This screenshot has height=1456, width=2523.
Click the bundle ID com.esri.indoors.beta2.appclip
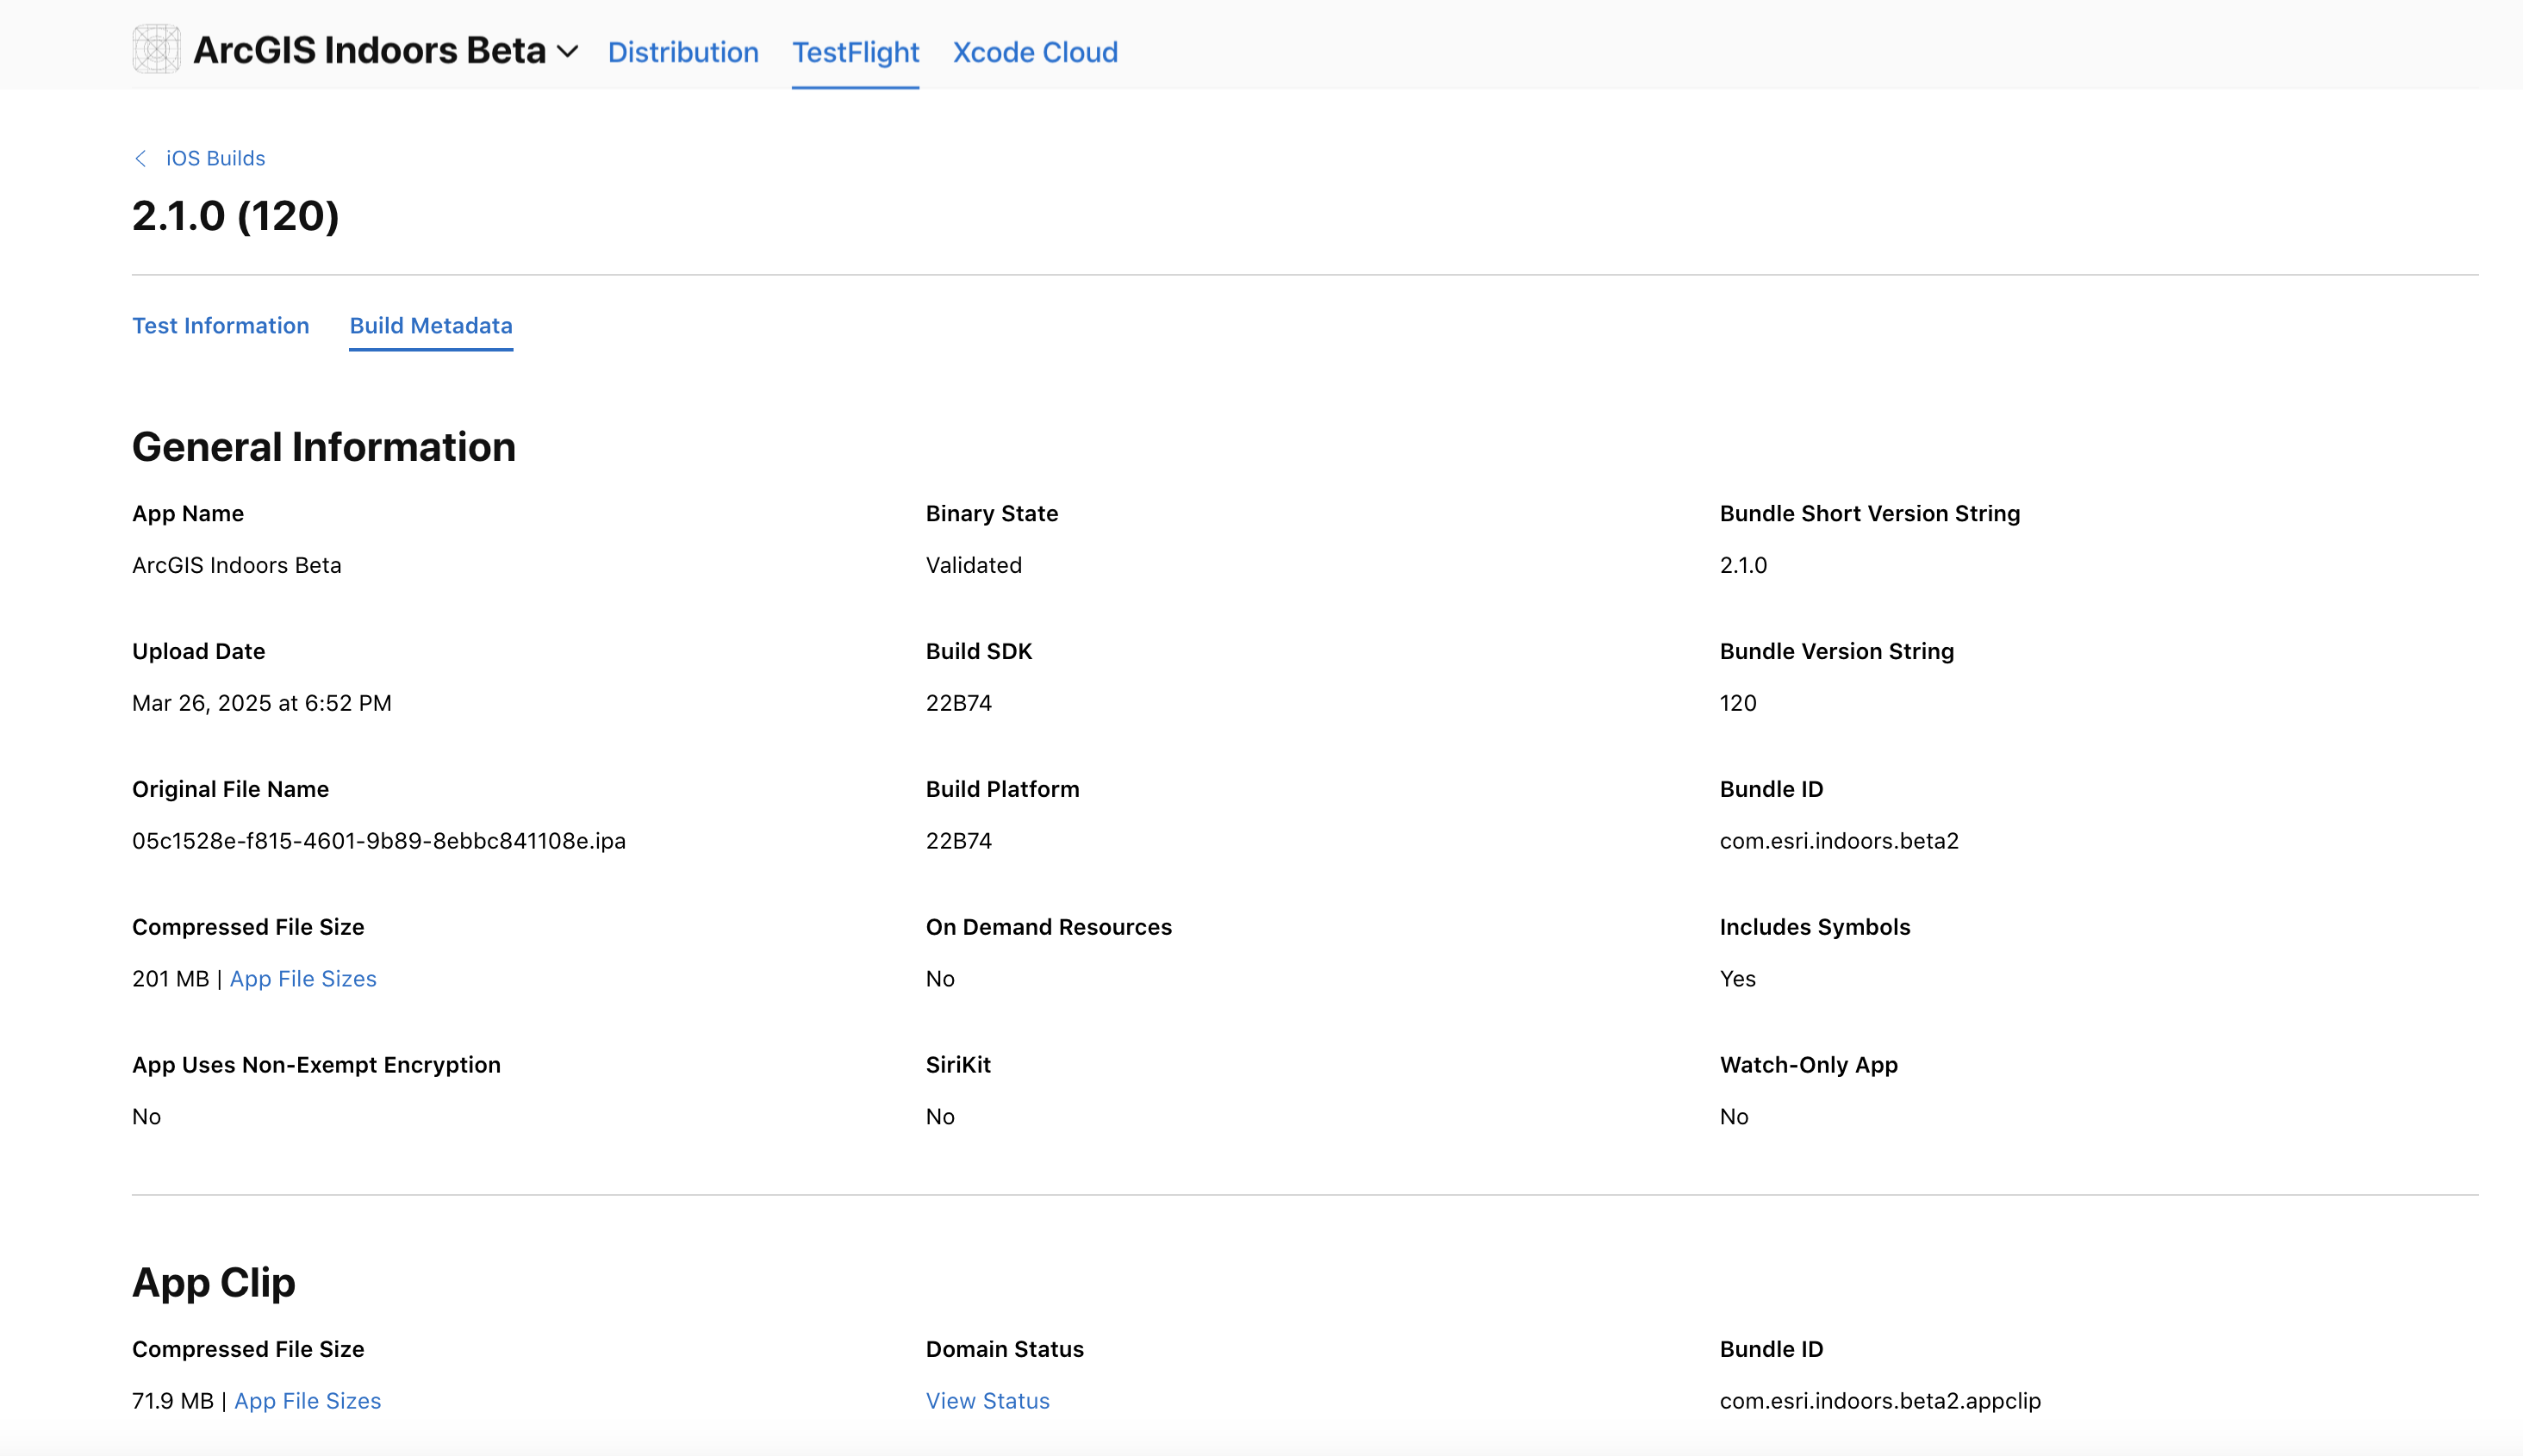[1880, 1401]
